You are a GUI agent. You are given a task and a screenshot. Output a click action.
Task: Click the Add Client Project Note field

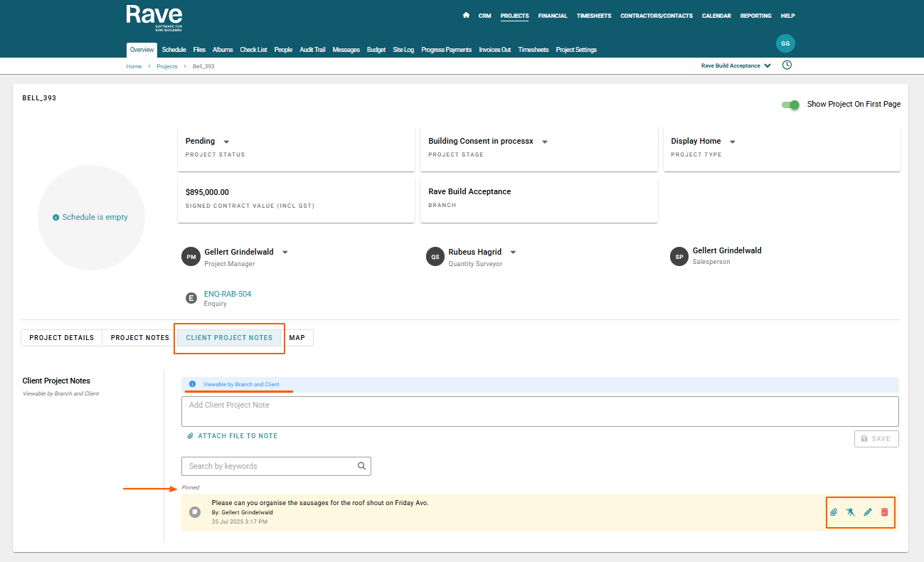coord(540,411)
